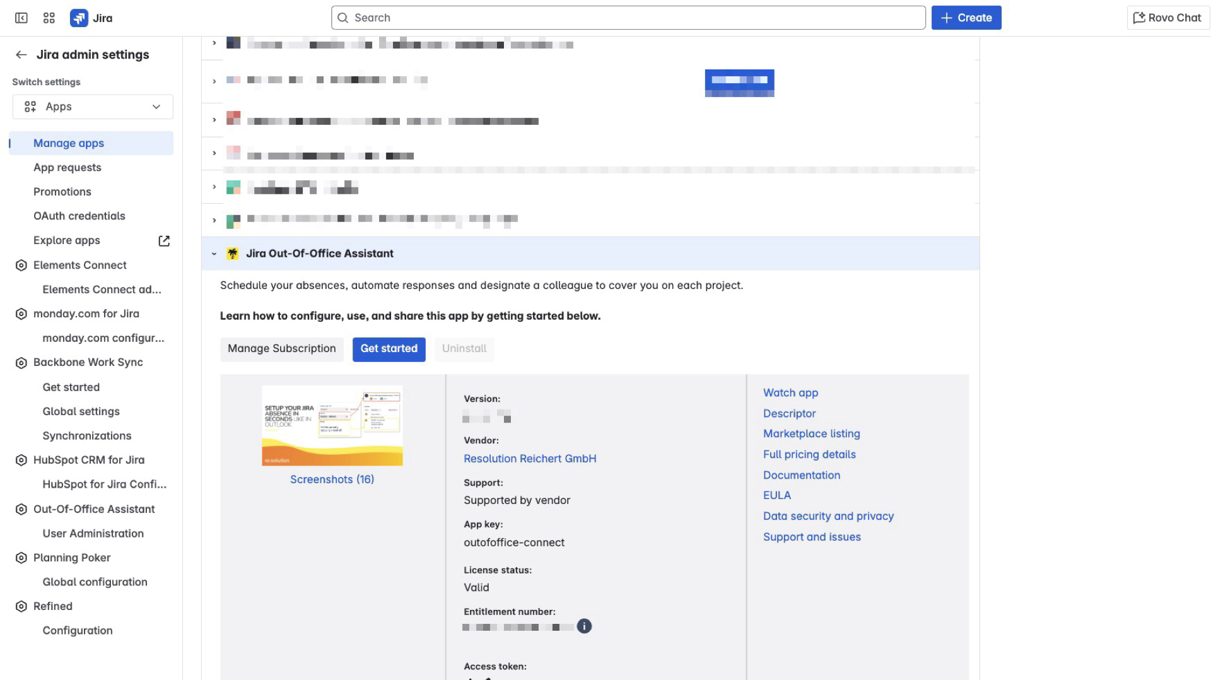This screenshot has height=680, width=1211.
Task: Open the app screenshot thumbnail
Action: [x=332, y=426]
